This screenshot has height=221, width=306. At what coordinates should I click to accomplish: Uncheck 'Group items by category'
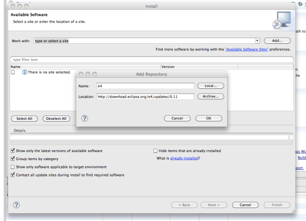click(x=12, y=159)
